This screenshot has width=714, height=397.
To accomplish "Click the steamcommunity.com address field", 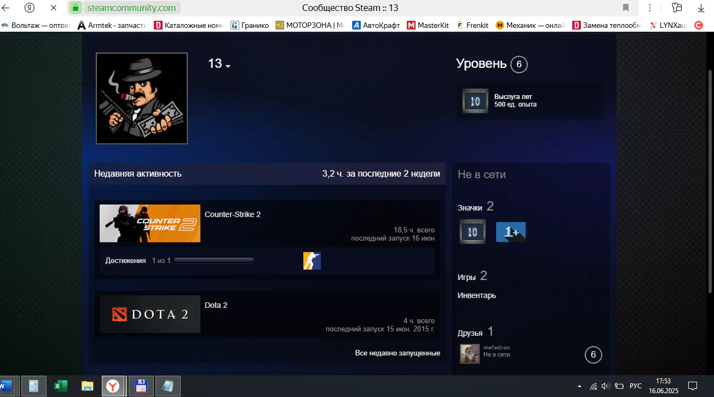I will tap(131, 8).
